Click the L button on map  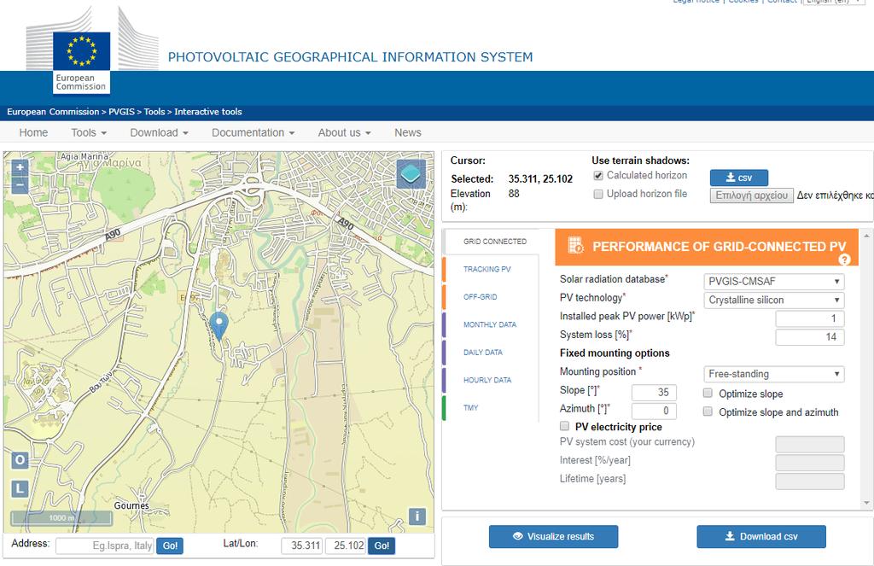[x=20, y=489]
